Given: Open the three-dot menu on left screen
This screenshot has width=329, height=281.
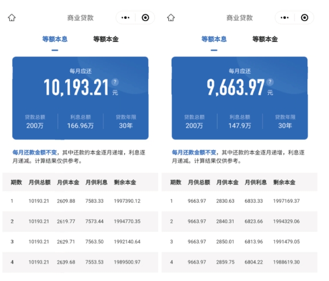Looking at the screenshot, I should coord(125,18).
